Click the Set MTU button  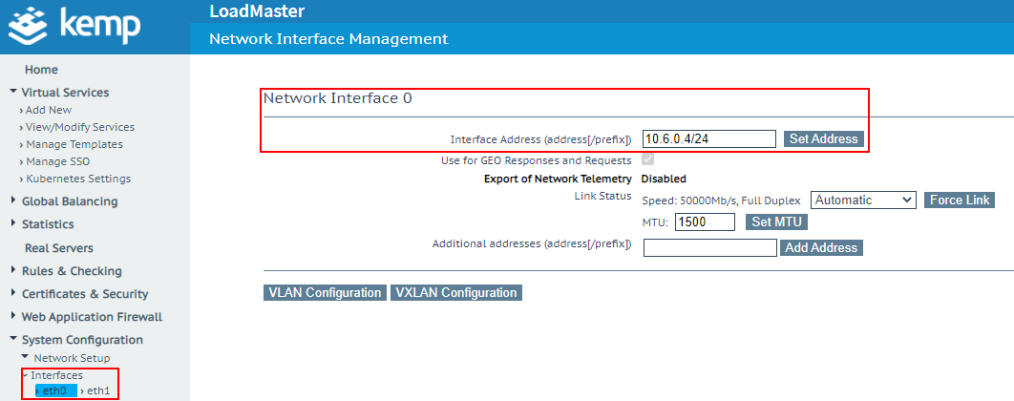pos(776,222)
